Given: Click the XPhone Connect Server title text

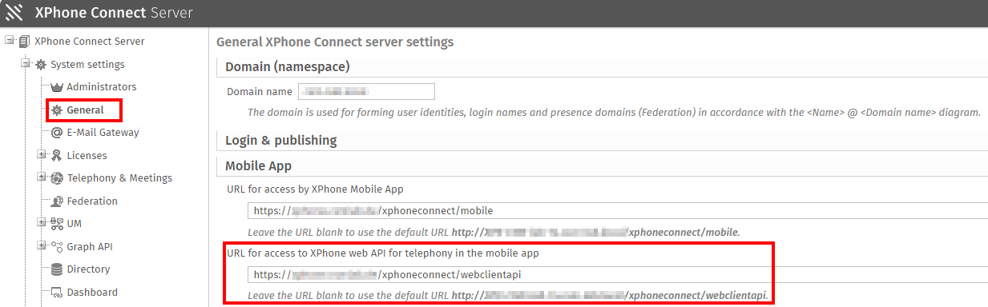Looking at the screenshot, I should point(114,13).
